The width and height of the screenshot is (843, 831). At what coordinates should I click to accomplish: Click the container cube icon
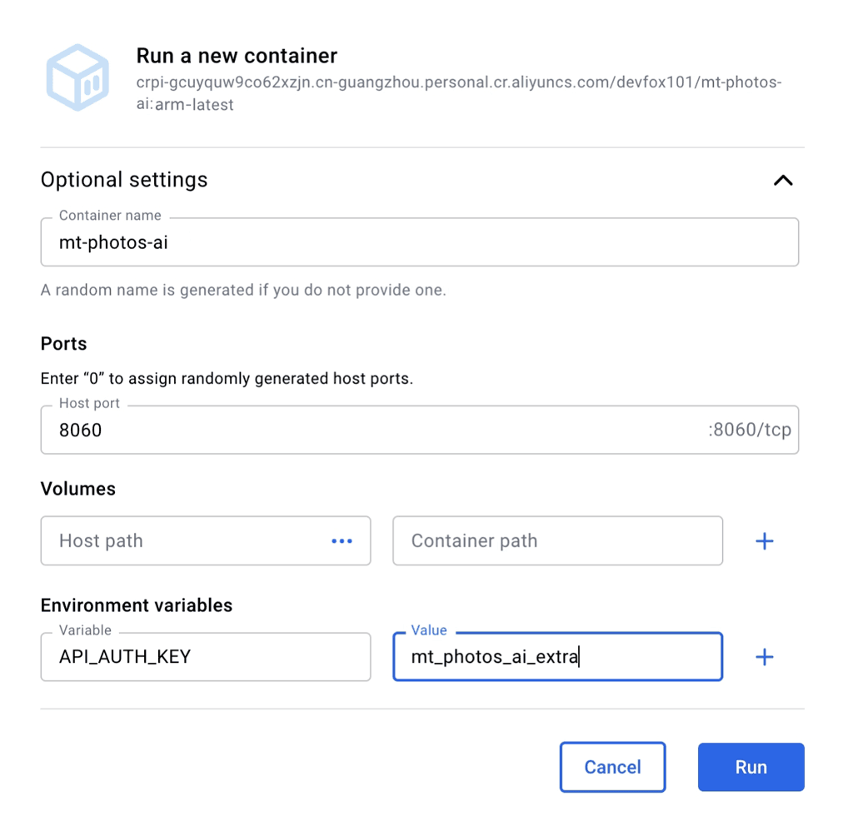(77, 77)
